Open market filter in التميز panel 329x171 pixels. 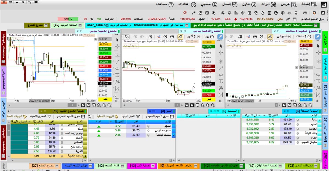(160, 116)
